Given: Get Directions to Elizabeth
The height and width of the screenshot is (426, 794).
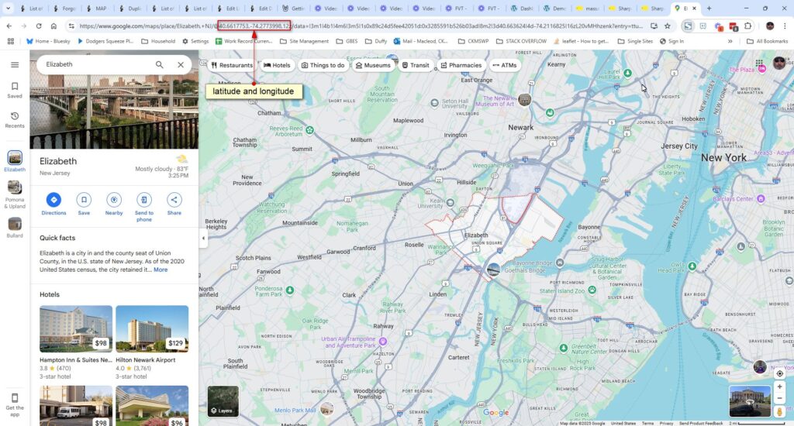Looking at the screenshot, I should click(x=54, y=200).
